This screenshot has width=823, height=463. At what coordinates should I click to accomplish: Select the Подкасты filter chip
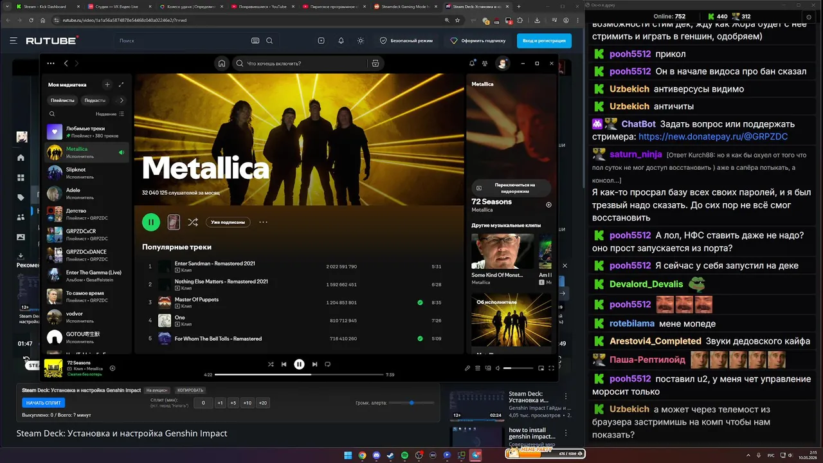click(95, 100)
